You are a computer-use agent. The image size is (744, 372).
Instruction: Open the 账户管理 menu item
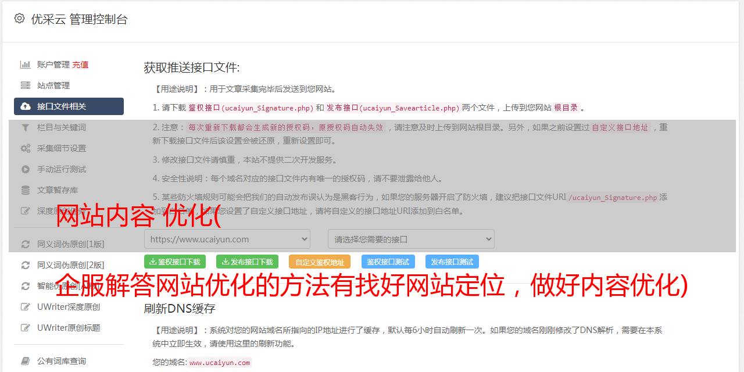(x=53, y=65)
